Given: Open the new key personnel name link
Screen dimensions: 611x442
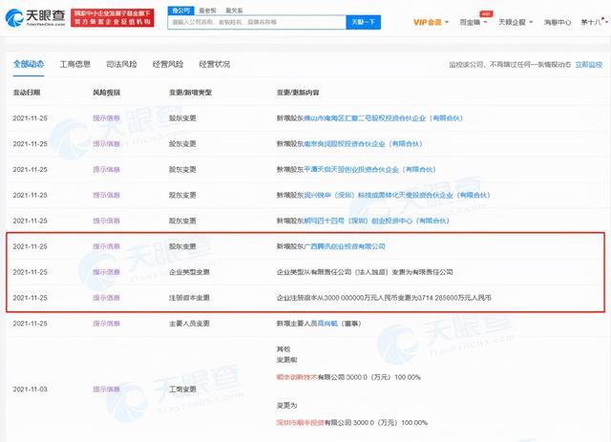Looking at the screenshot, I should pos(327,324).
